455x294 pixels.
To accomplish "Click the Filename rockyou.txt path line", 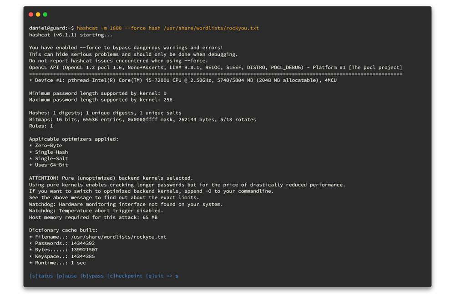I will (x=98, y=237).
